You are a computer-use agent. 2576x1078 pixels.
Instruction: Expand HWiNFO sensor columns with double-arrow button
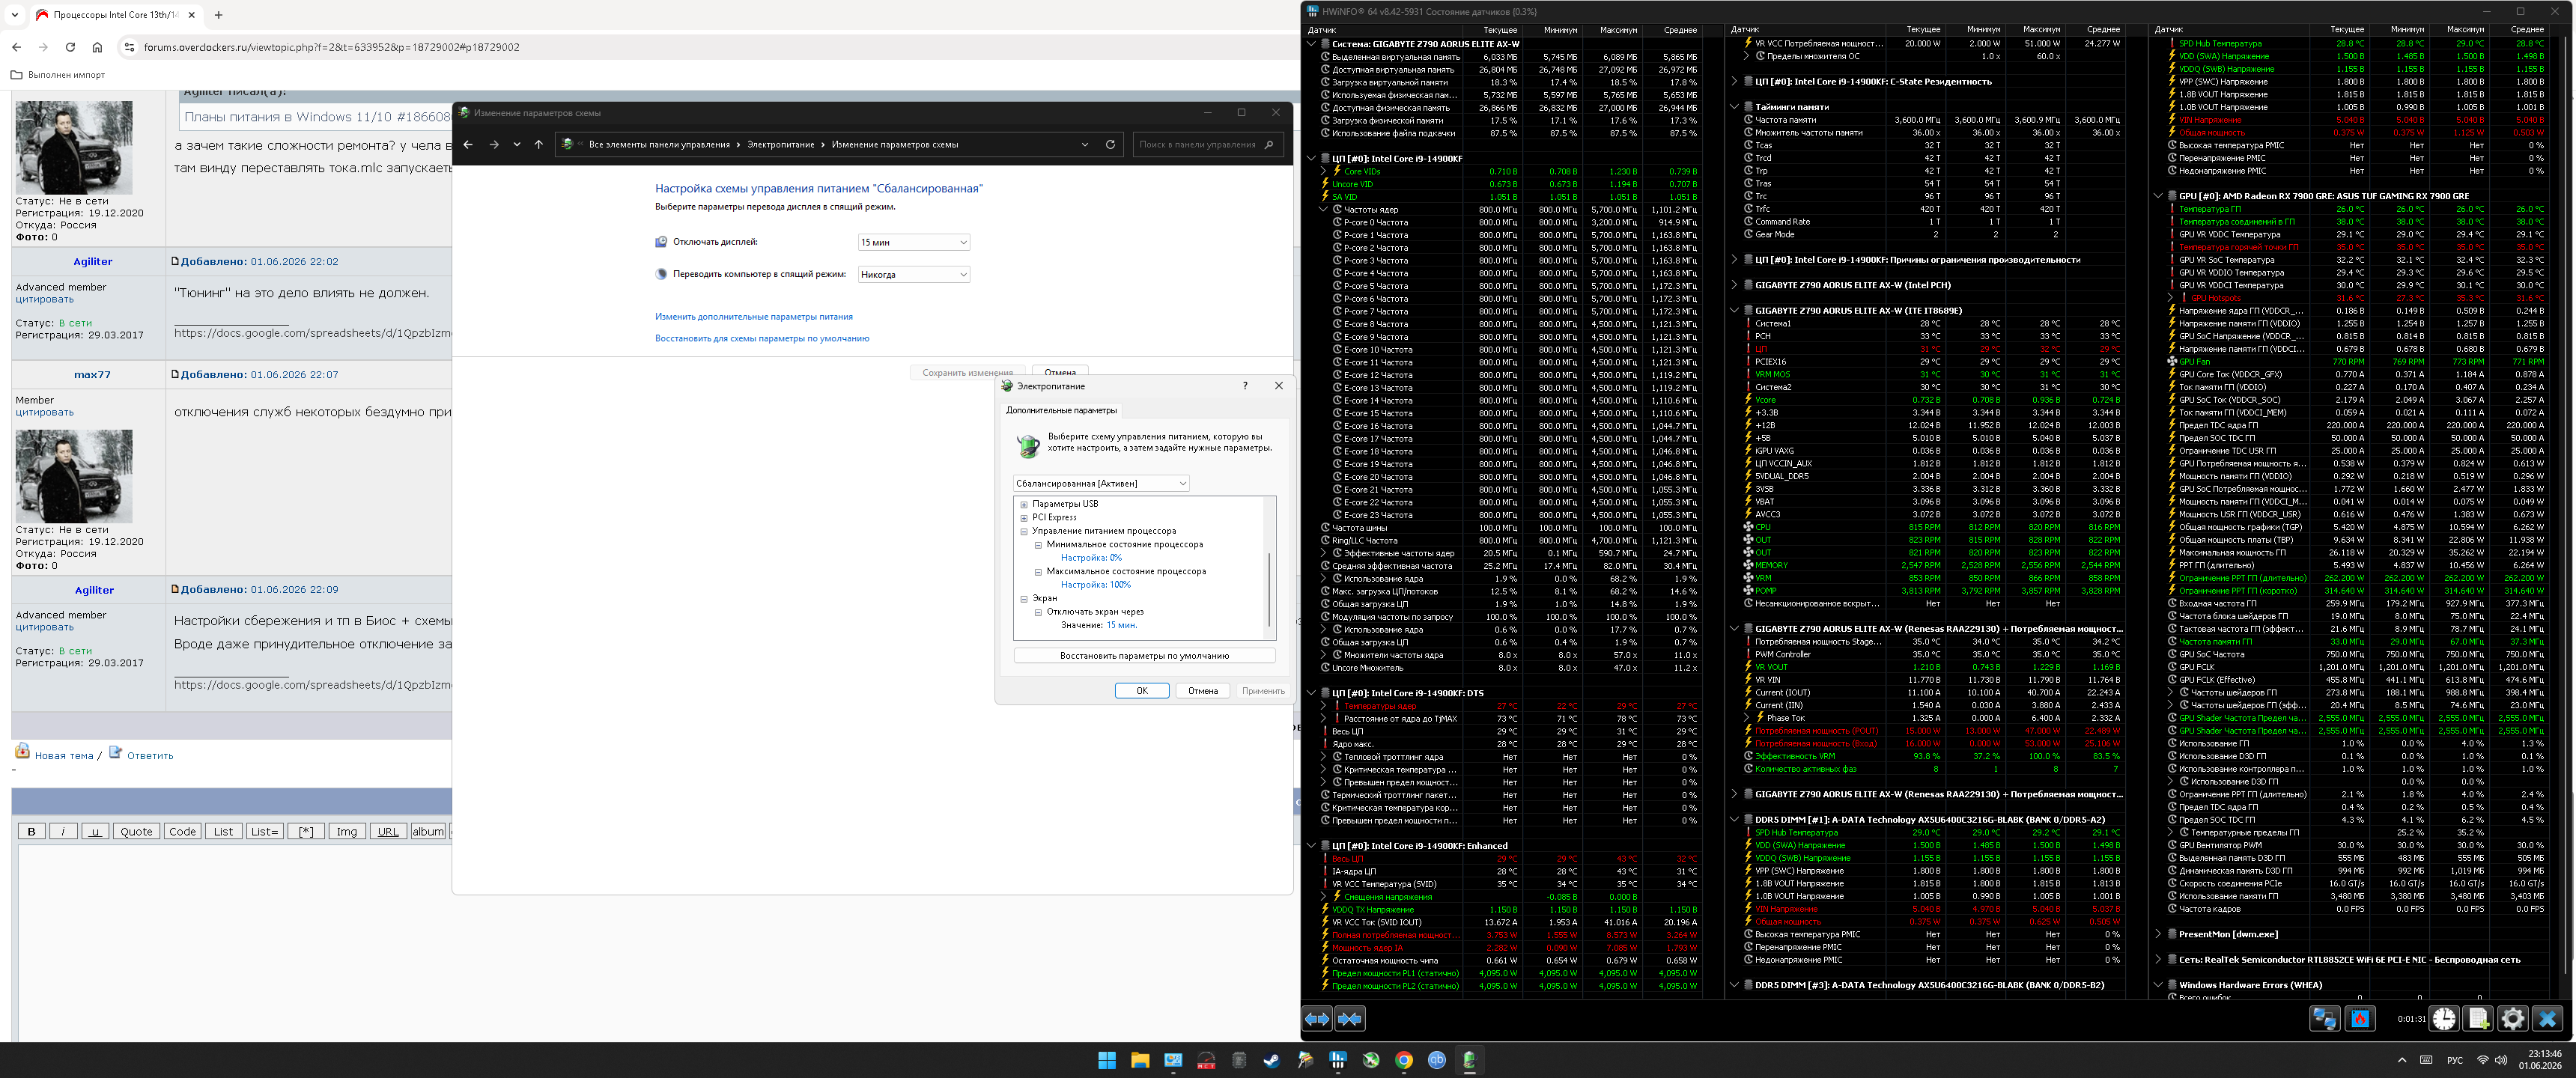(1317, 1019)
